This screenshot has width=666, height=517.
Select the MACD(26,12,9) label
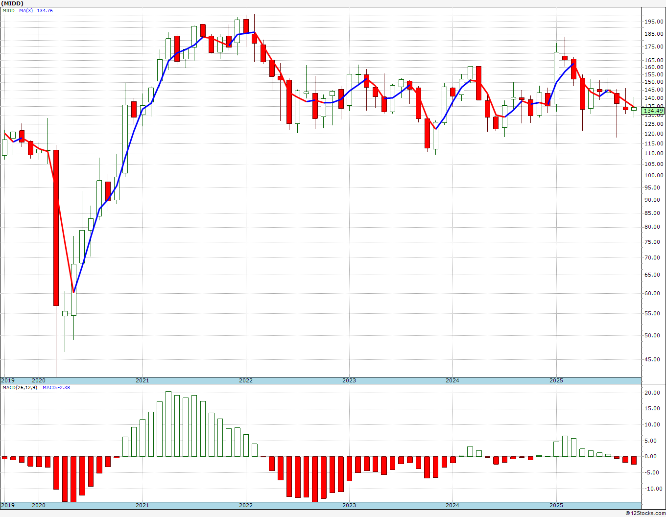[19, 387]
